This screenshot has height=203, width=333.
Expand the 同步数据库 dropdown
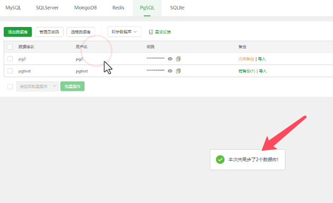(x=124, y=32)
